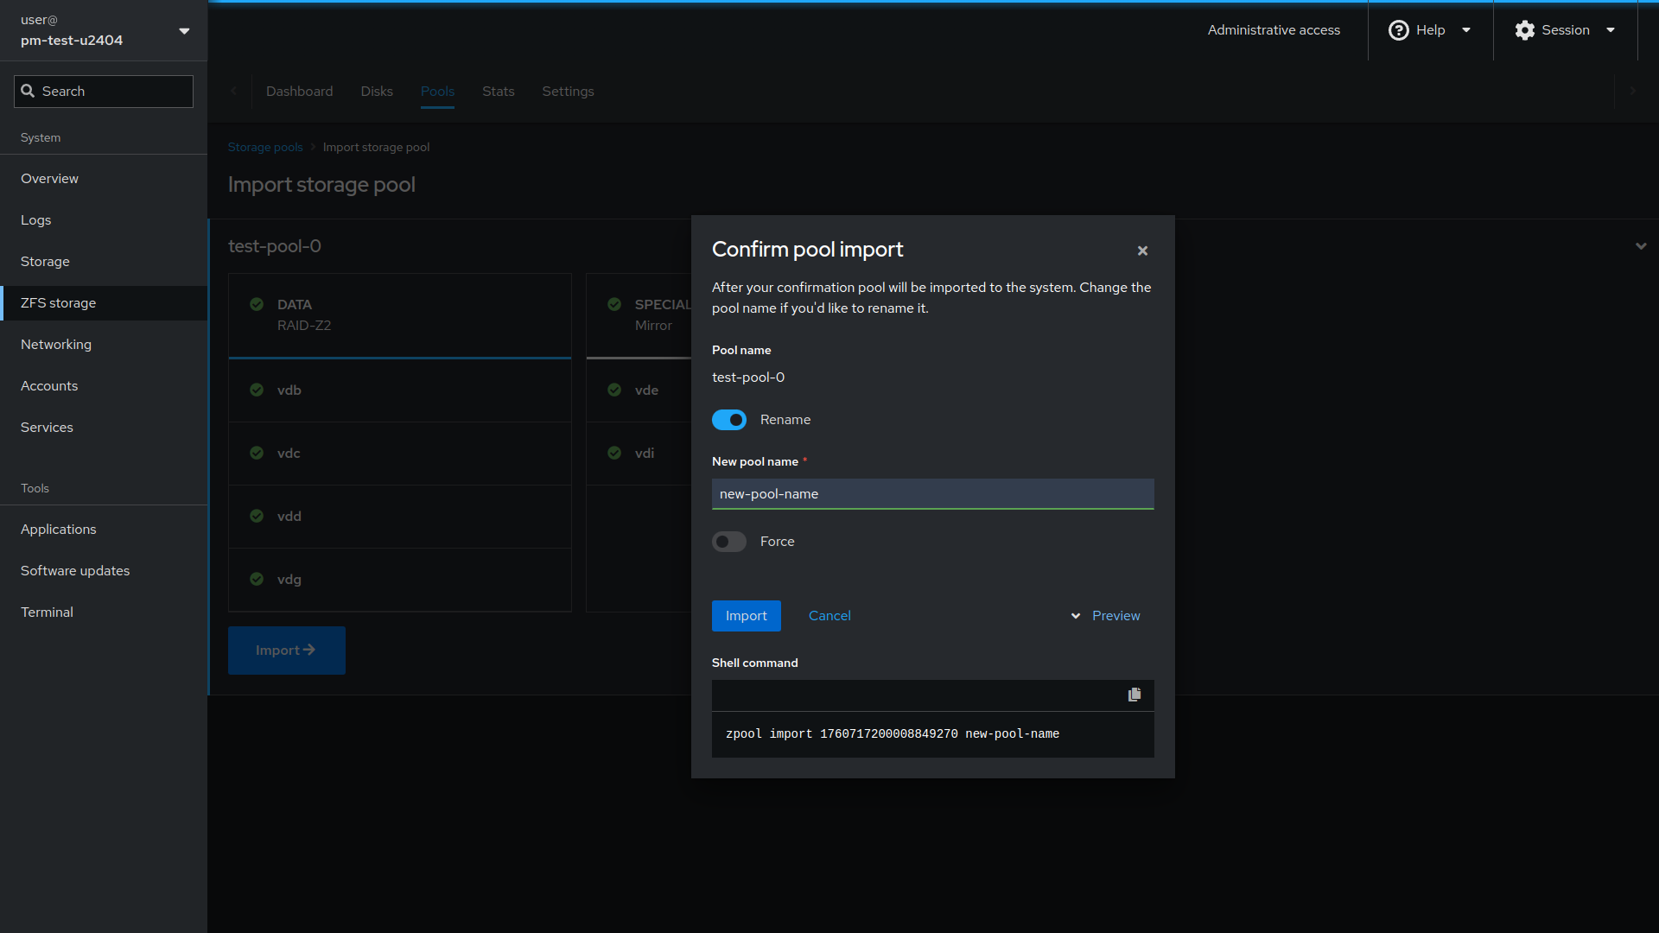The image size is (1659, 933).
Task: Expand the Preview section chevron
Action: click(1076, 616)
